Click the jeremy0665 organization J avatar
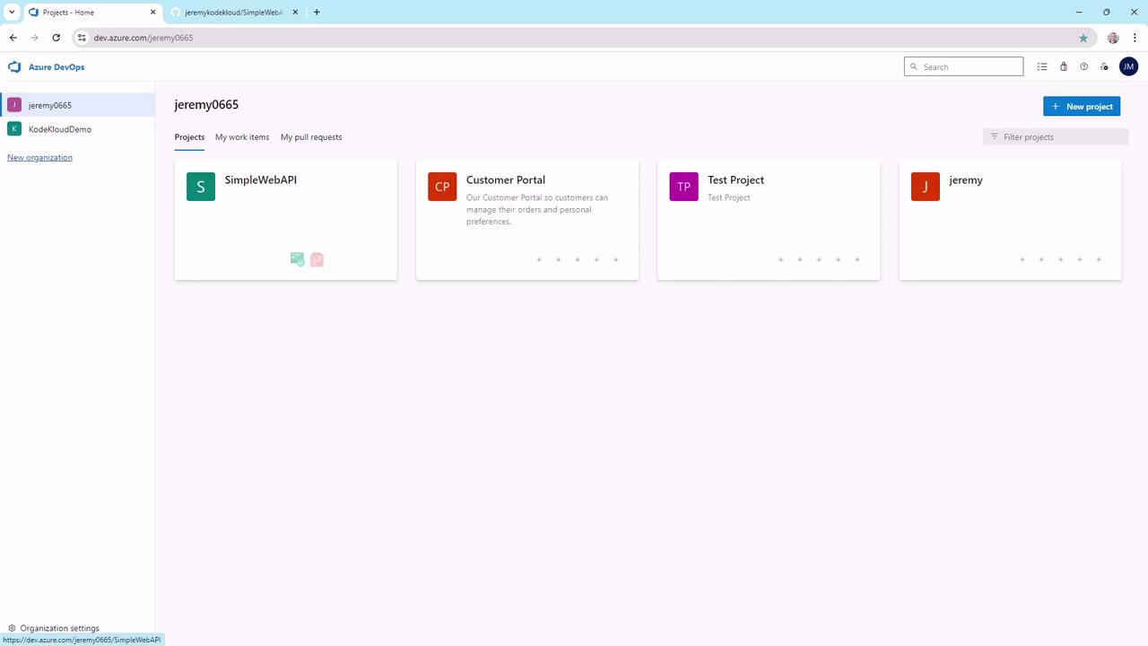1148x646 pixels. tap(14, 105)
